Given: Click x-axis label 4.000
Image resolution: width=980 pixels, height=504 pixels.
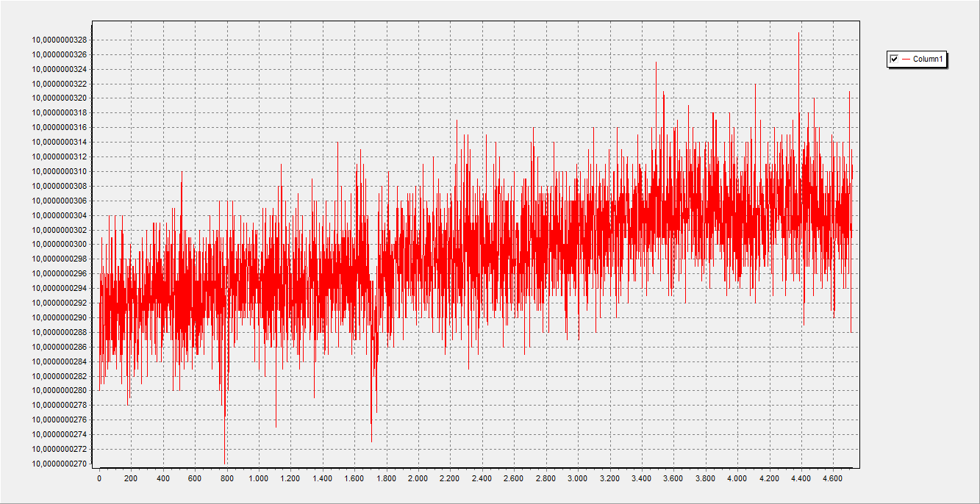Looking at the screenshot, I should point(737,478).
